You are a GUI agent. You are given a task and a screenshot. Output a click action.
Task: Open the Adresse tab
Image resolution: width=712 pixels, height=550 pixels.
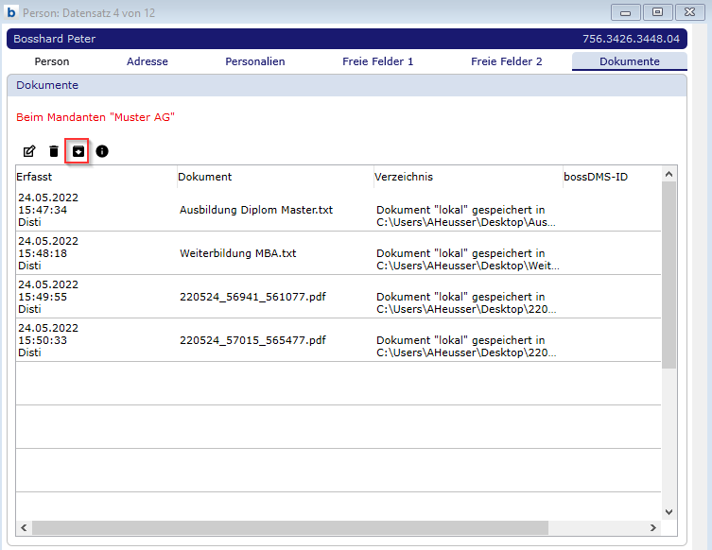tap(148, 61)
